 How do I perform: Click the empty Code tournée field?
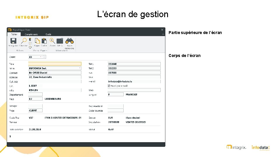[x=116, y=110]
